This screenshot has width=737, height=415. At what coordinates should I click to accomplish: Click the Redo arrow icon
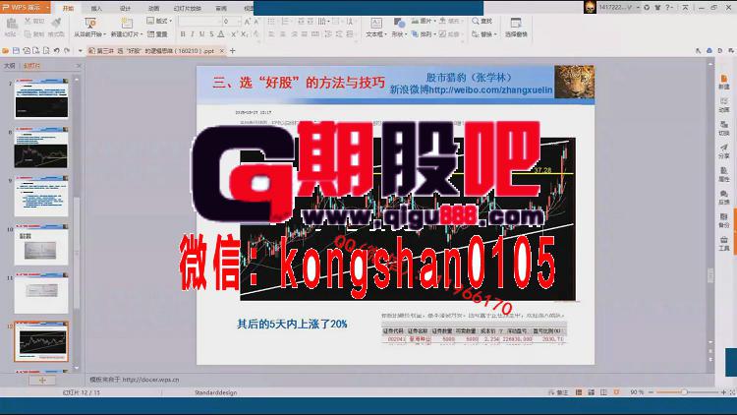[67, 50]
